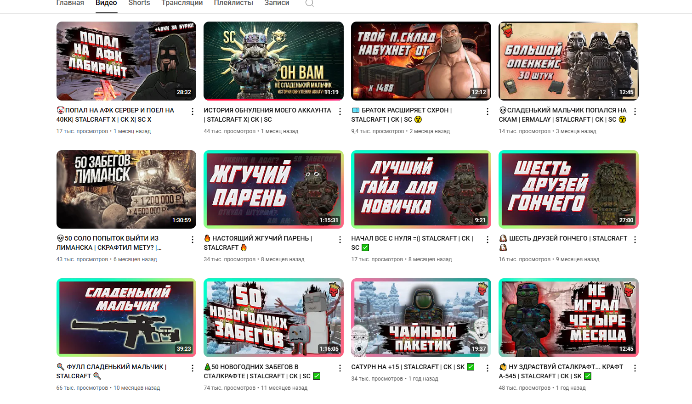Open options menu for 50 СОЛО ПОПЫТОК video
692x404 pixels.
pyautogui.click(x=193, y=240)
